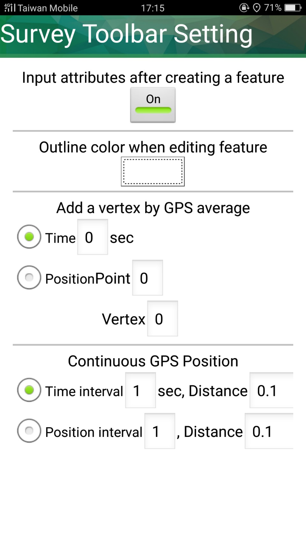
Task: Tap the battery icon in status bar
Action: (x=293, y=8)
